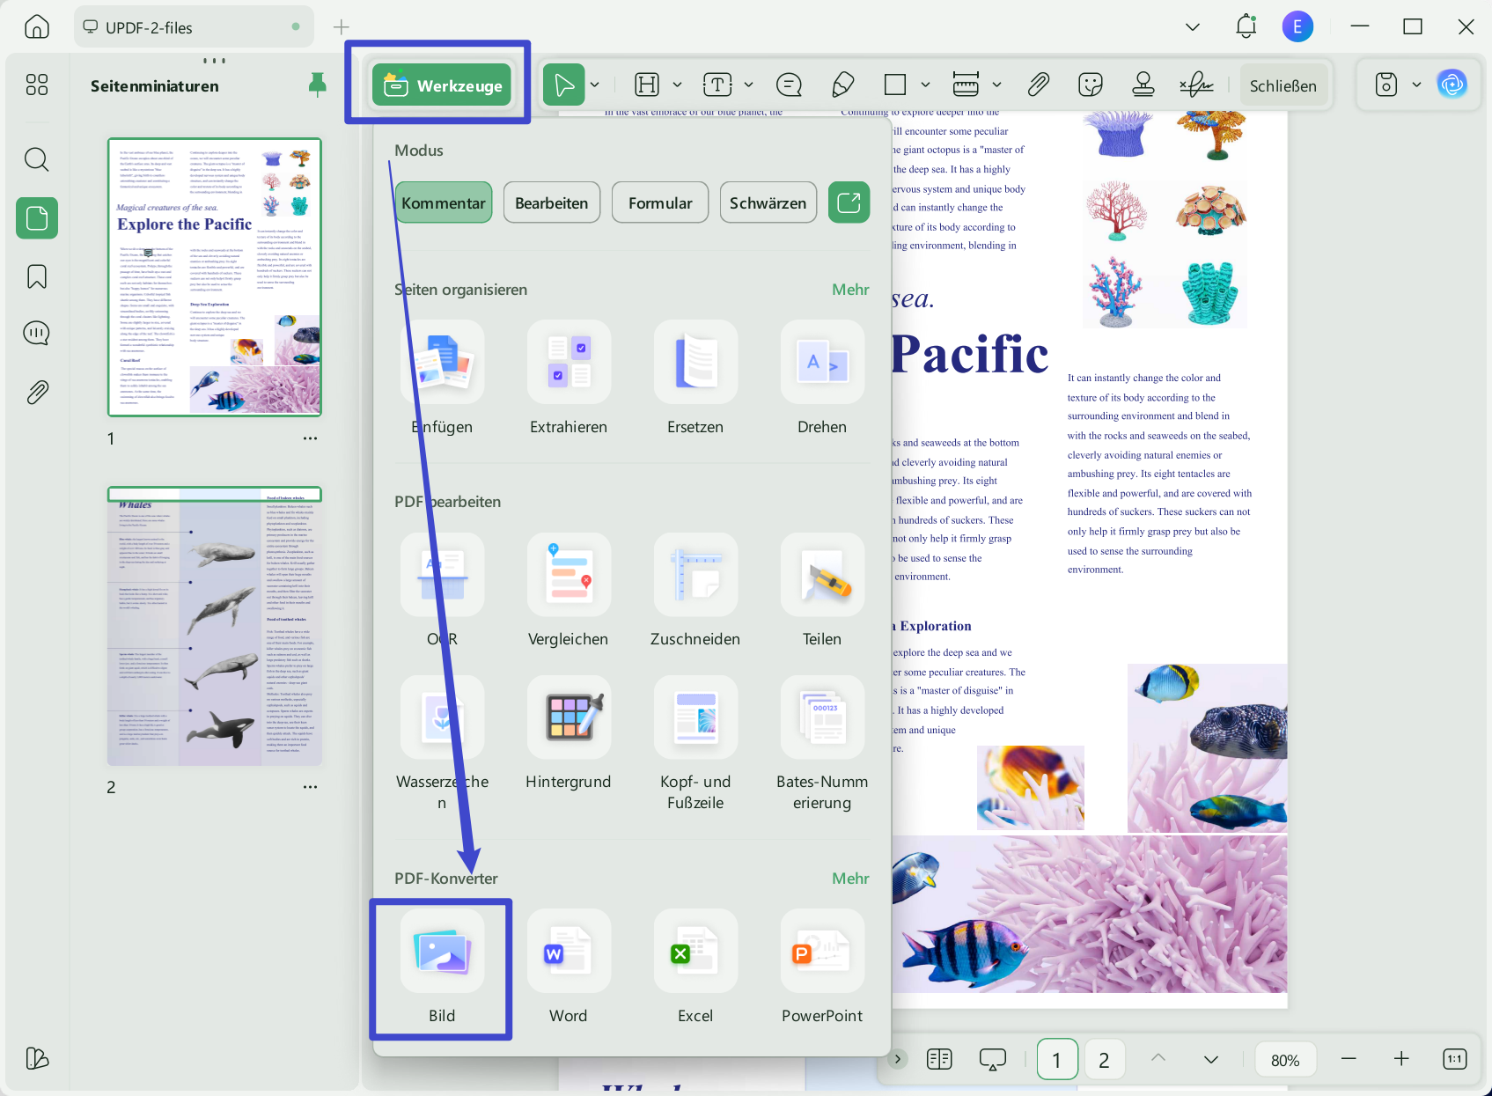Add a new tab
Image resolution: width=1492 pixels, height=1096 pixels.
[x=342, y=27]
